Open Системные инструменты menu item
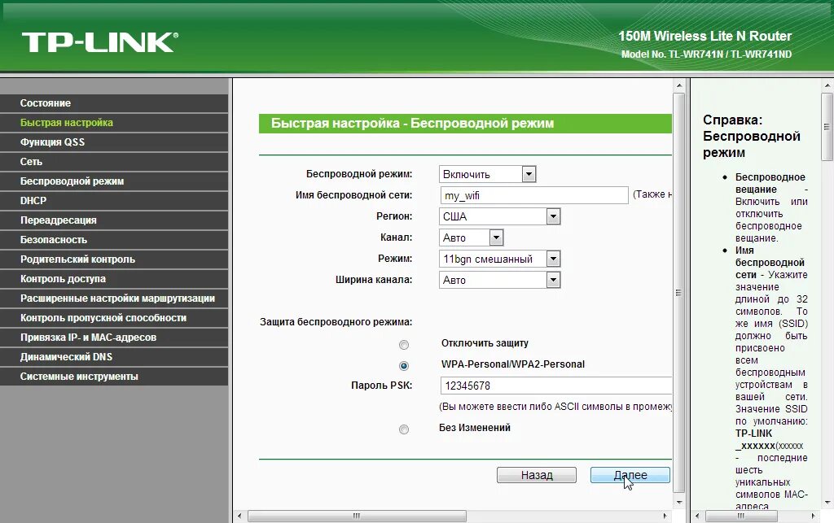Screen dimensions: 834x523 tap(114, 377)
